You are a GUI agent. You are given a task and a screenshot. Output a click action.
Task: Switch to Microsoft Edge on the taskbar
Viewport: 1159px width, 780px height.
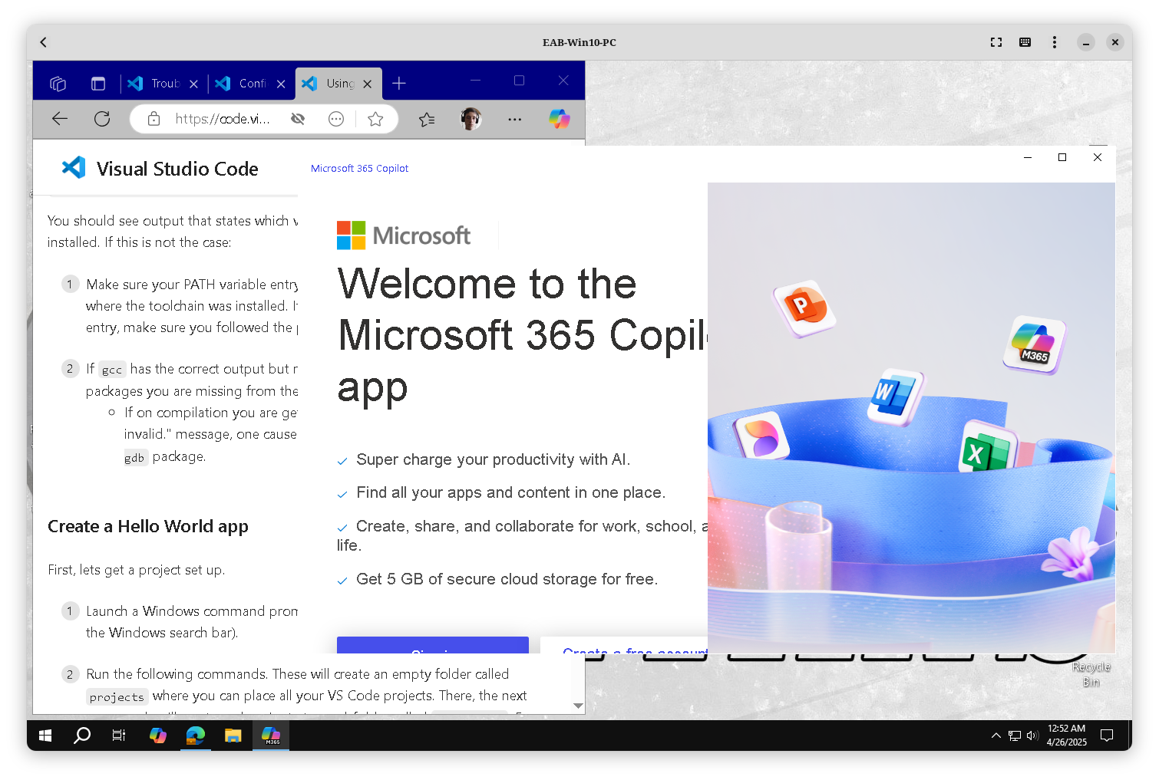[x=196, y=736]
